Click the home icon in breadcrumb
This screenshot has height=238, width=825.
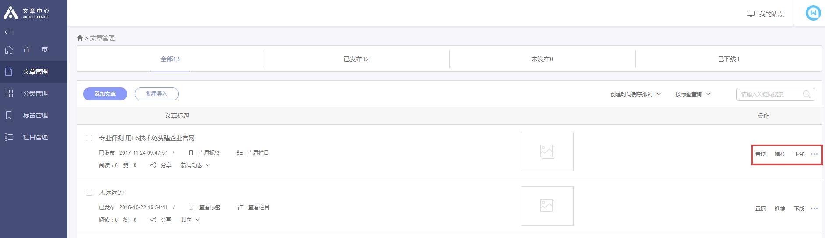(80, 38)
